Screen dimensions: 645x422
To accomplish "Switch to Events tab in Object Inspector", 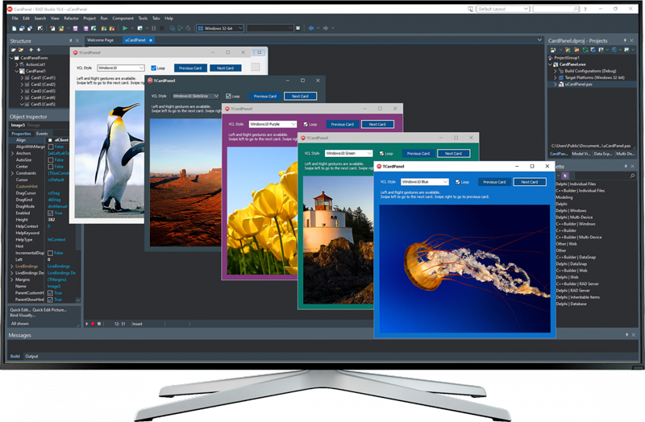I will pos(42,134).
